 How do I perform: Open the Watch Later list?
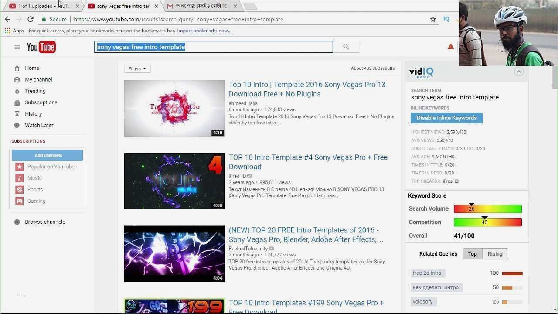click(x=39, y=125)
